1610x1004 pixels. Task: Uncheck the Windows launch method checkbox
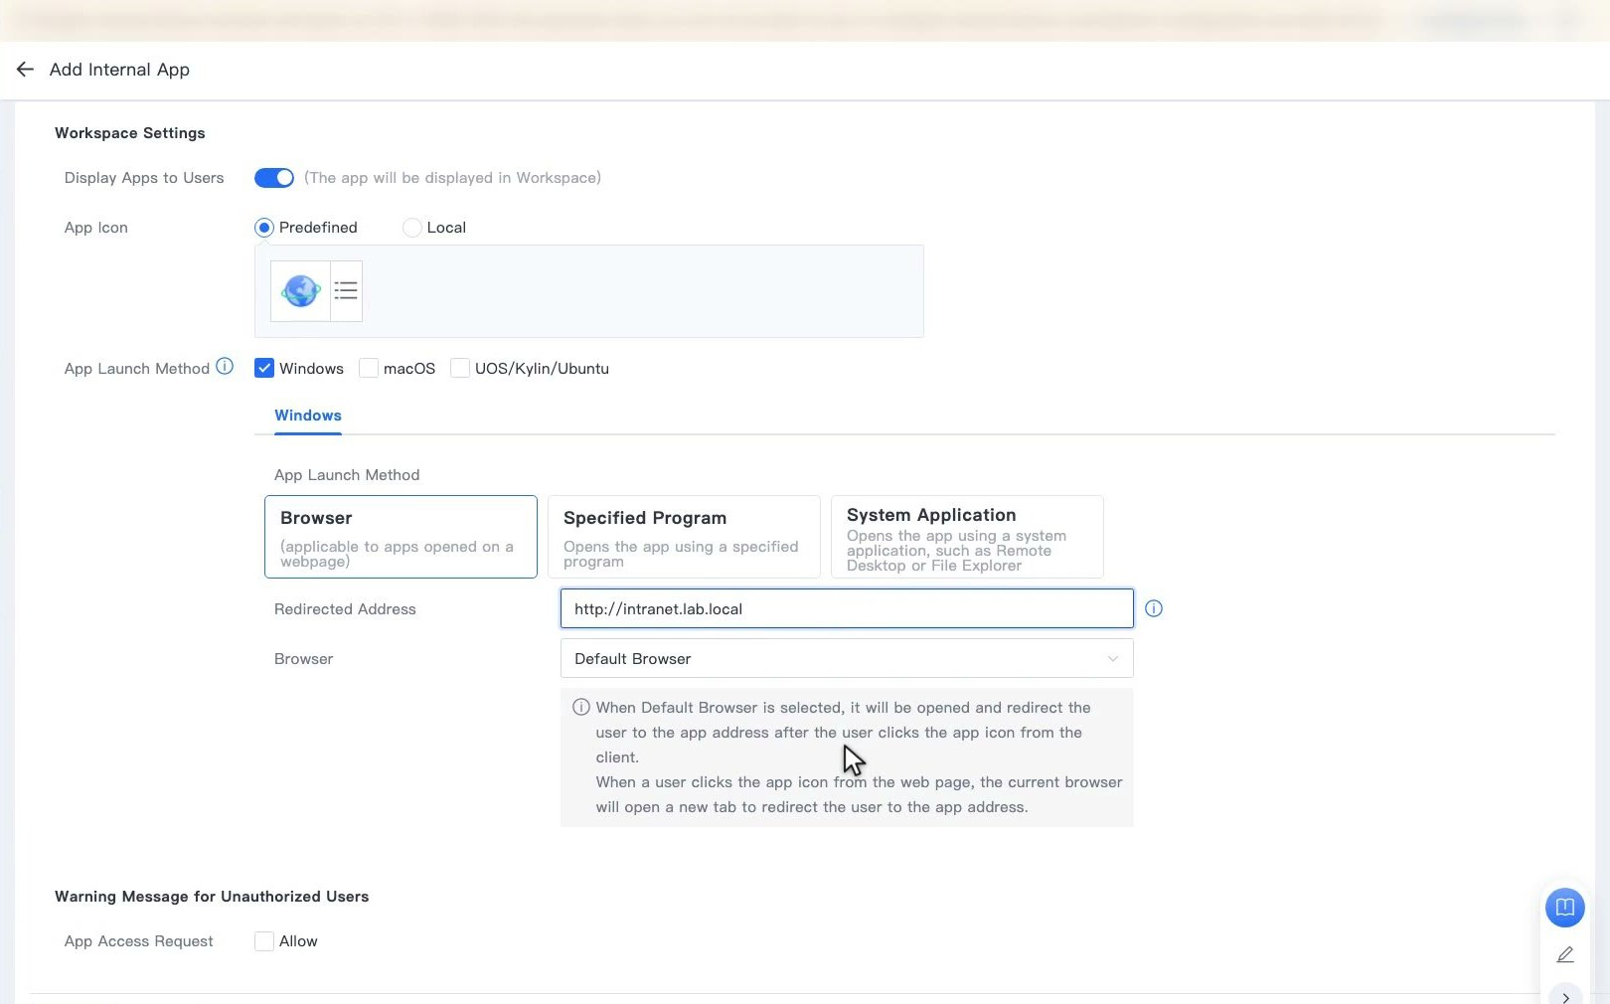[x=264, y=368]
